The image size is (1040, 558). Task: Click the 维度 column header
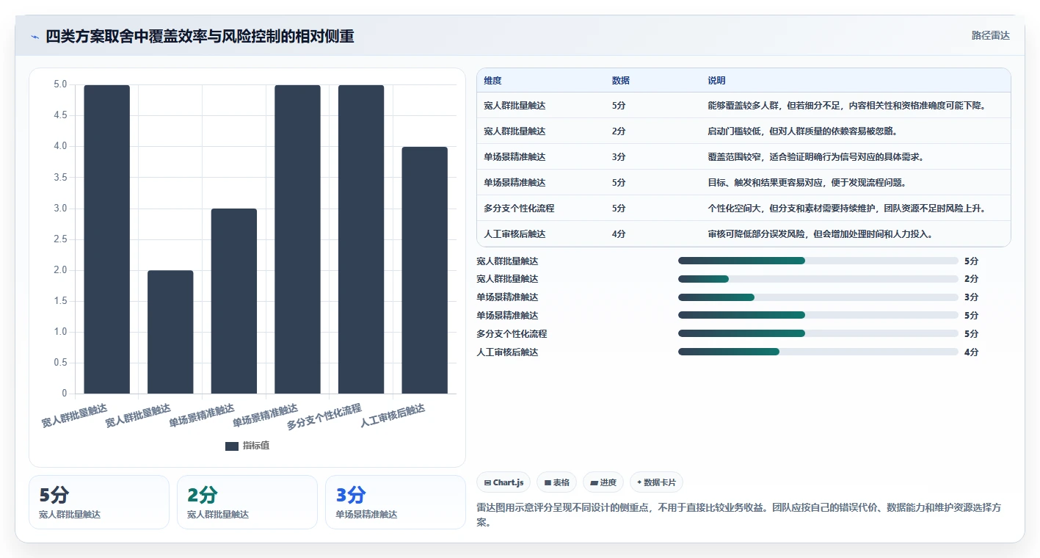[492, 81]
